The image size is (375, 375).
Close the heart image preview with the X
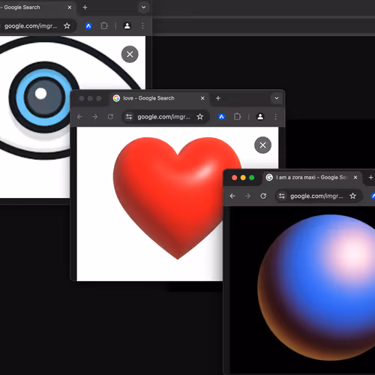262,145
